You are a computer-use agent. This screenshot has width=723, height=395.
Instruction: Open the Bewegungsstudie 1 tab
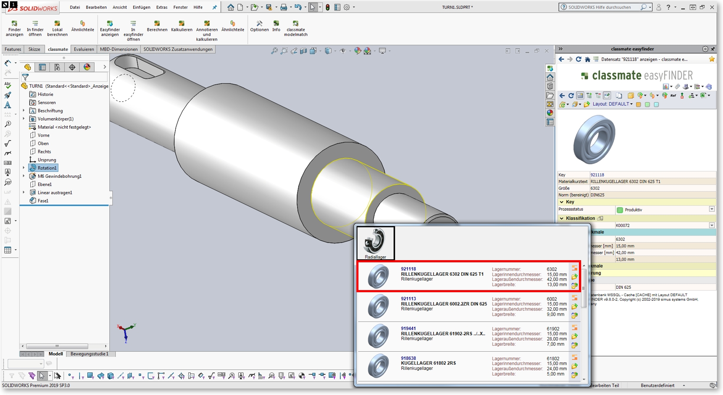click(x=89, y=354)
